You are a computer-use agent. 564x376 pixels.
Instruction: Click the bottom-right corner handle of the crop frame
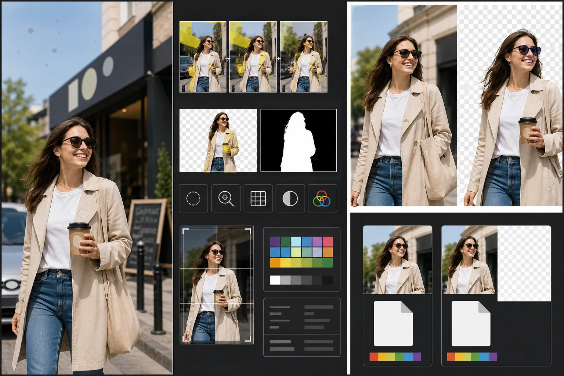coord(248,339)
